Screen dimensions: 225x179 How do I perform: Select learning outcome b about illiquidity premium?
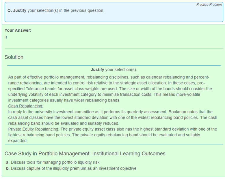71,168
